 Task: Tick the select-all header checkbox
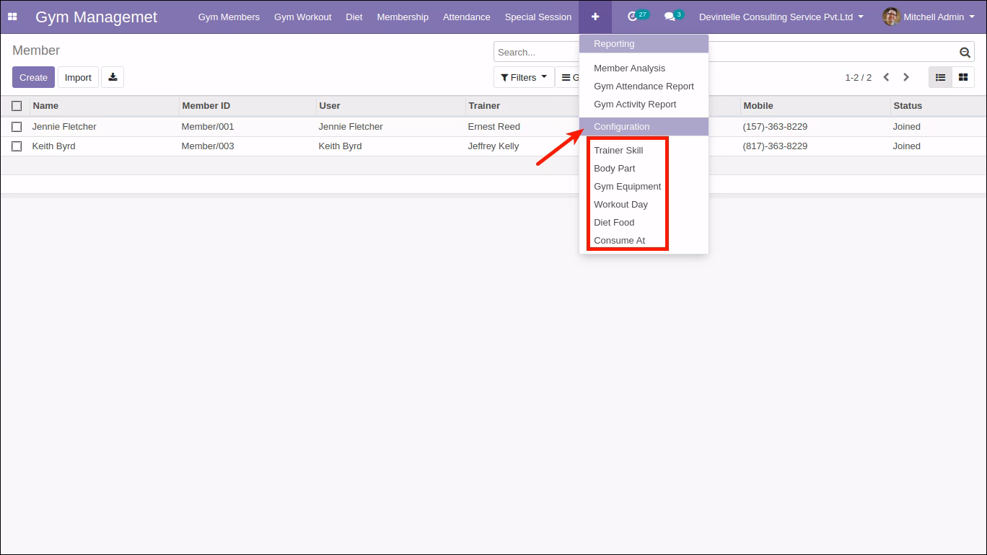tap(17, 106)
